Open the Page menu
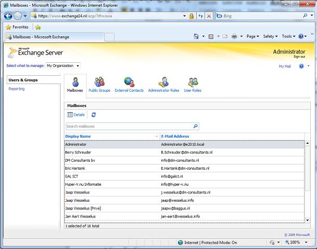317x249 pixels. [253, 36]
